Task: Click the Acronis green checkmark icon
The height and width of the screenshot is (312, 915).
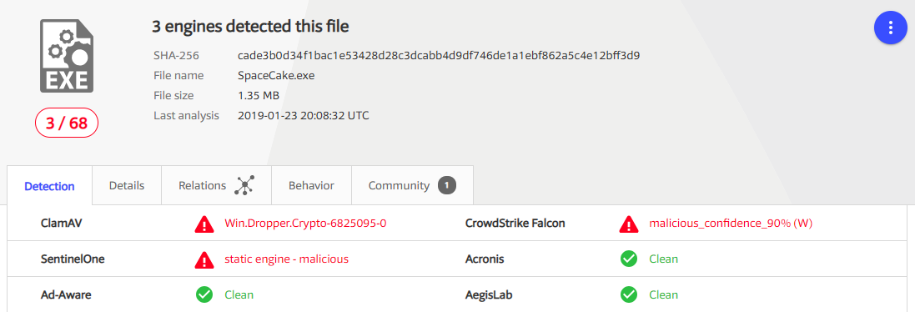Action: 628,259
